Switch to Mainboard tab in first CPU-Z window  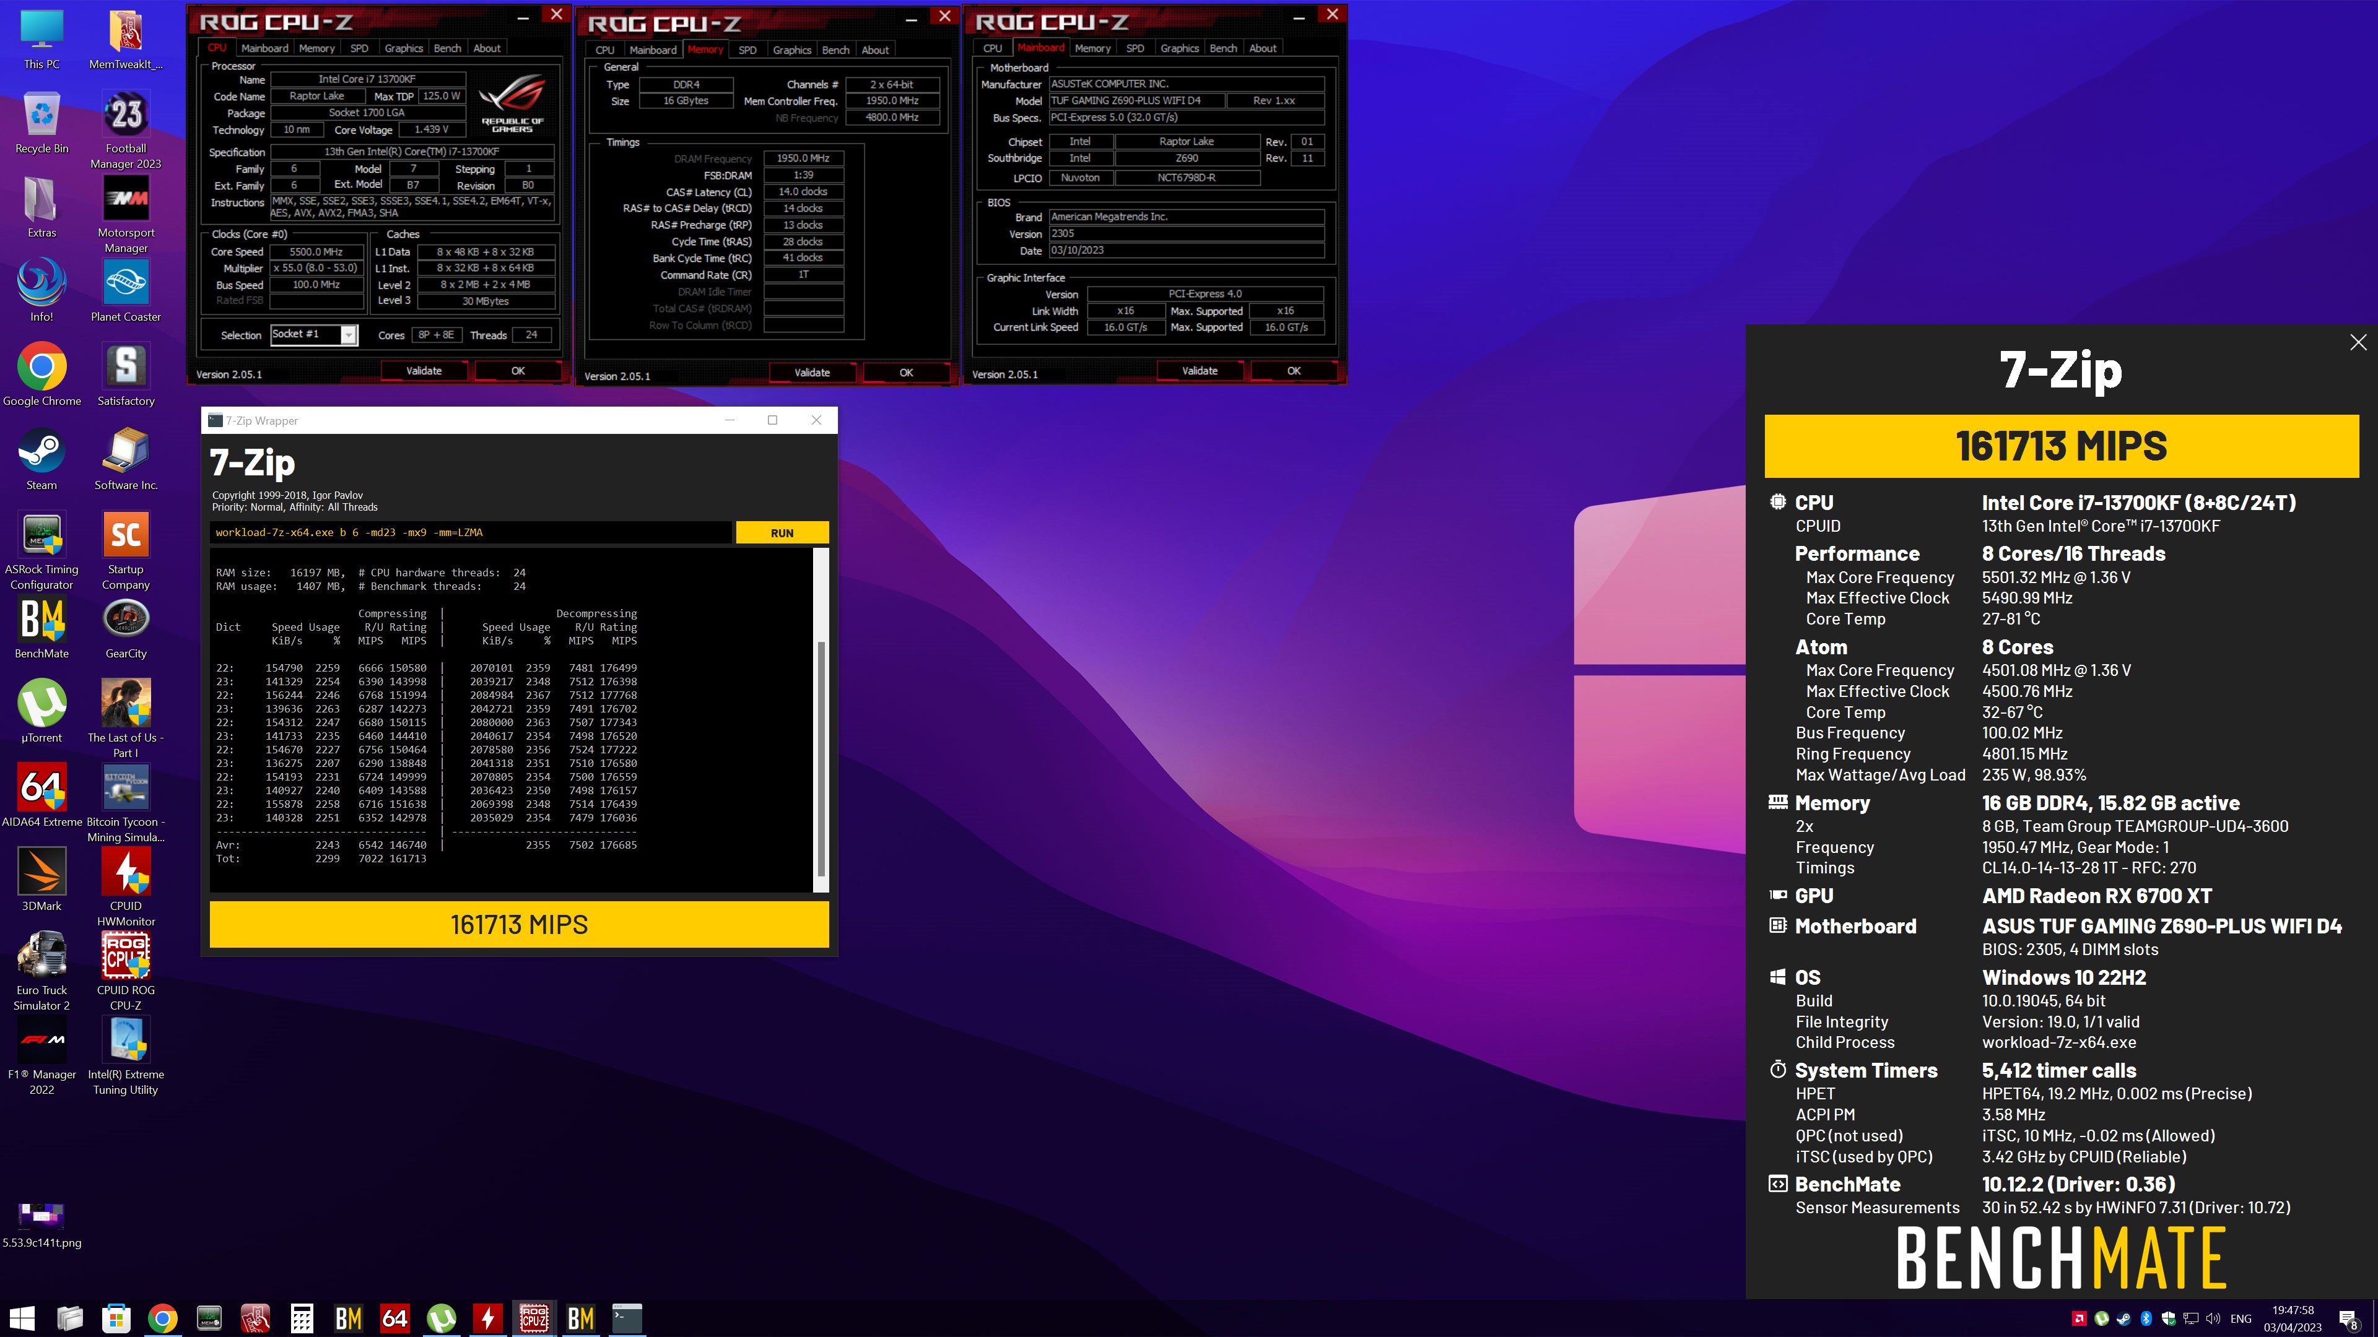pyautogui.click(x=265, y=48)
